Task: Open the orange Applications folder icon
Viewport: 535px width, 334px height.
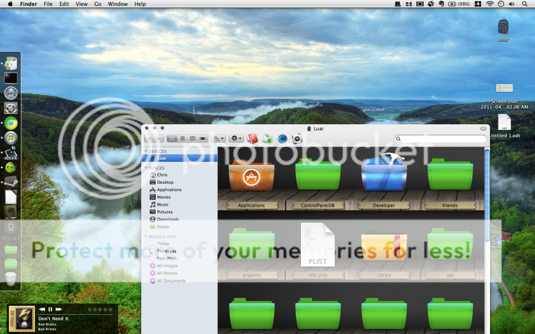Action: 251,174
